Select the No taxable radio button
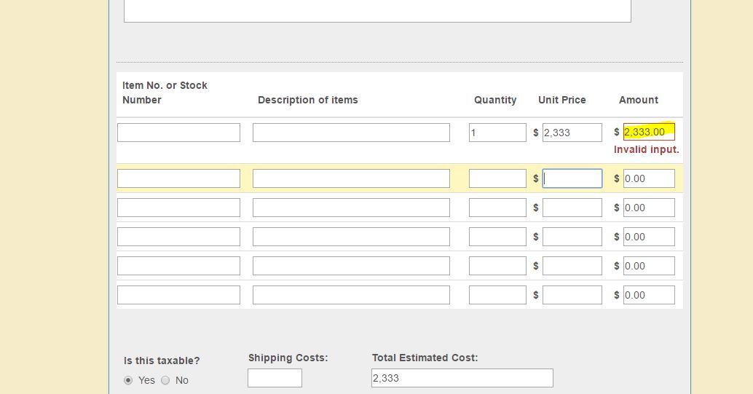Viewport: 753px width, 394px height. (165, 380)
